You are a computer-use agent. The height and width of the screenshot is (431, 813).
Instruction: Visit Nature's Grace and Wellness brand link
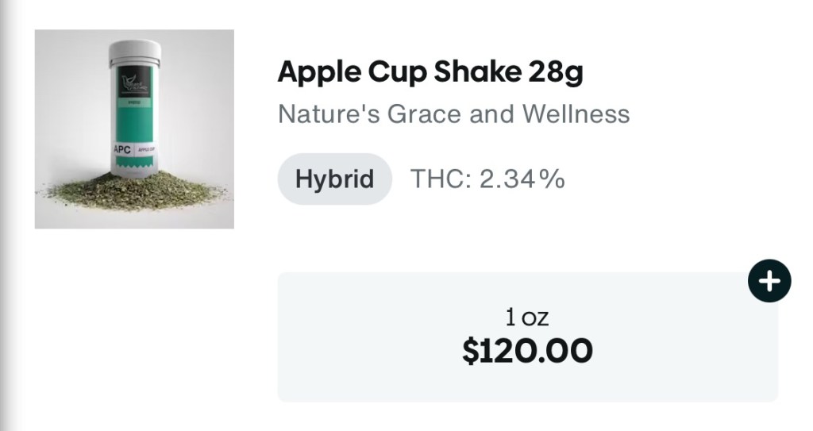pyautogui.click(x=453, y=114)
